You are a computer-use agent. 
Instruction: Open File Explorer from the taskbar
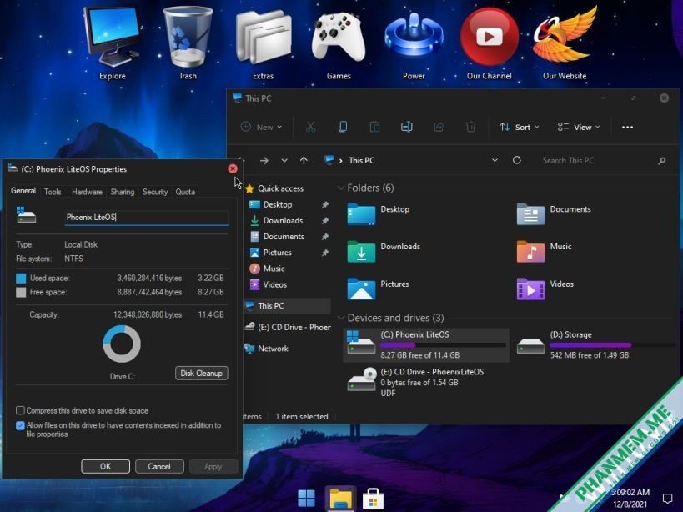pos(340,498)
